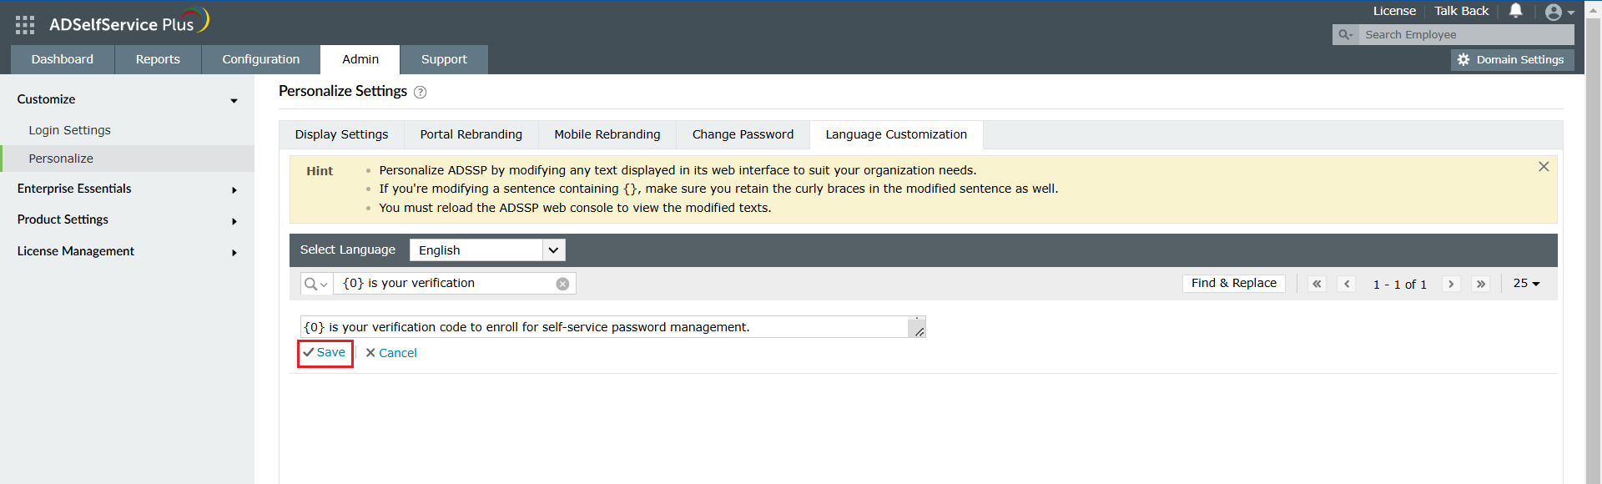1602x484 pixels.
Task: Save the edited verification text
Action: tap(325, 353)
